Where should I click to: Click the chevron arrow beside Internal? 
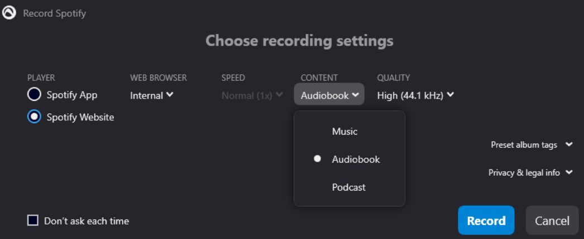pos(170,95)
